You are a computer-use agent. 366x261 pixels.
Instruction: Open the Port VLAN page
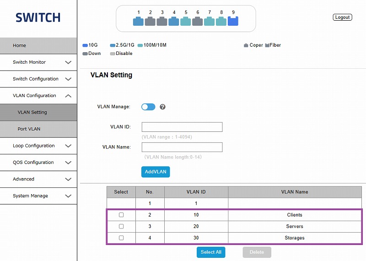29,129
